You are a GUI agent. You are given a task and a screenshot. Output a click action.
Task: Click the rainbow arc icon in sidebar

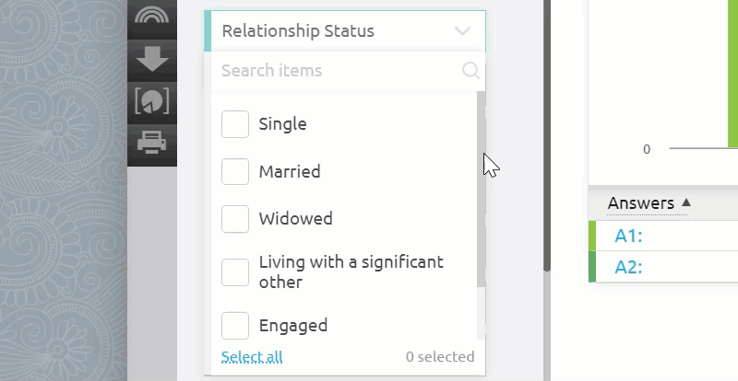151,16
